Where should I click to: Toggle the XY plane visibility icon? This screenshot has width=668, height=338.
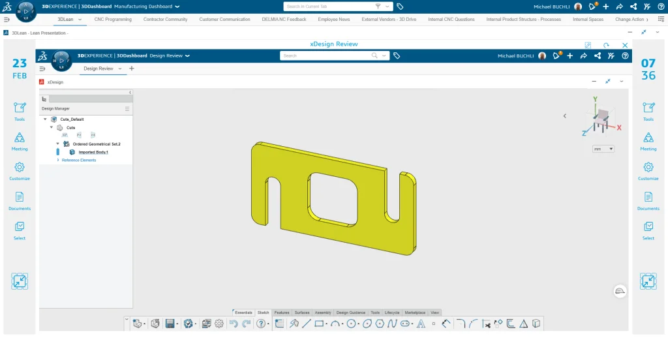(65, 135)
